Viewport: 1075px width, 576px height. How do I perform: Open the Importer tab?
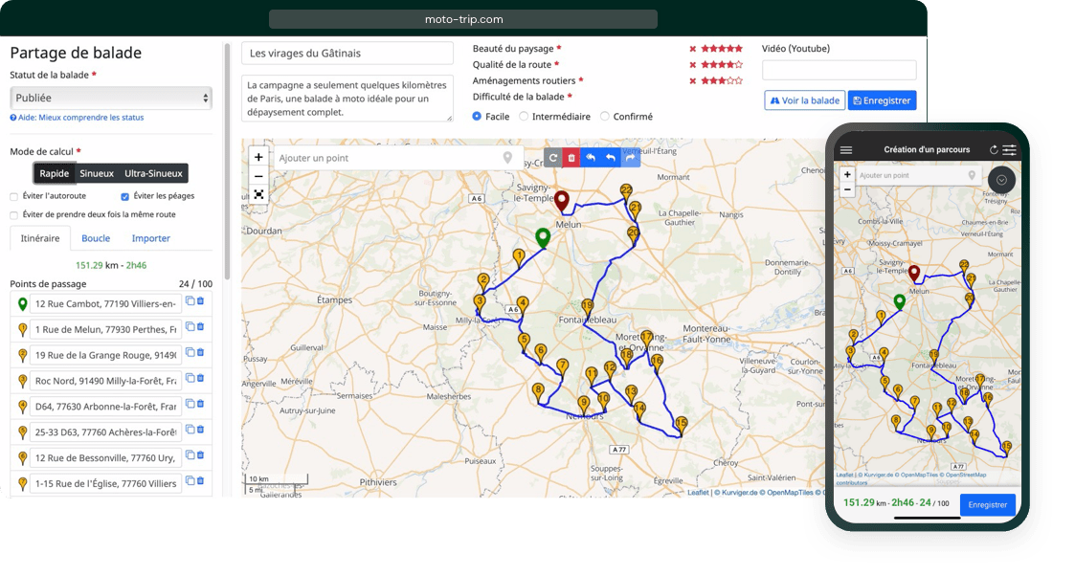(151, 238)
